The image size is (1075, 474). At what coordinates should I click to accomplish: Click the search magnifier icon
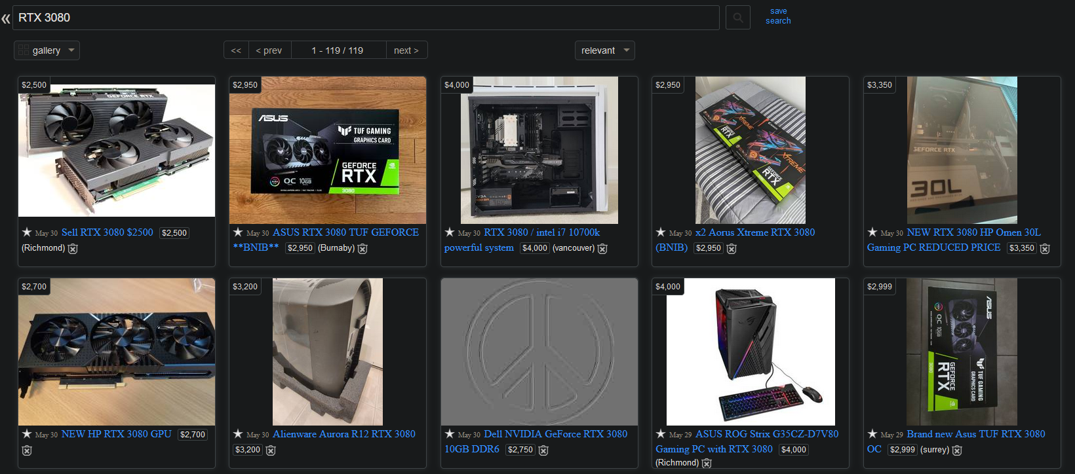coord(737,18)
